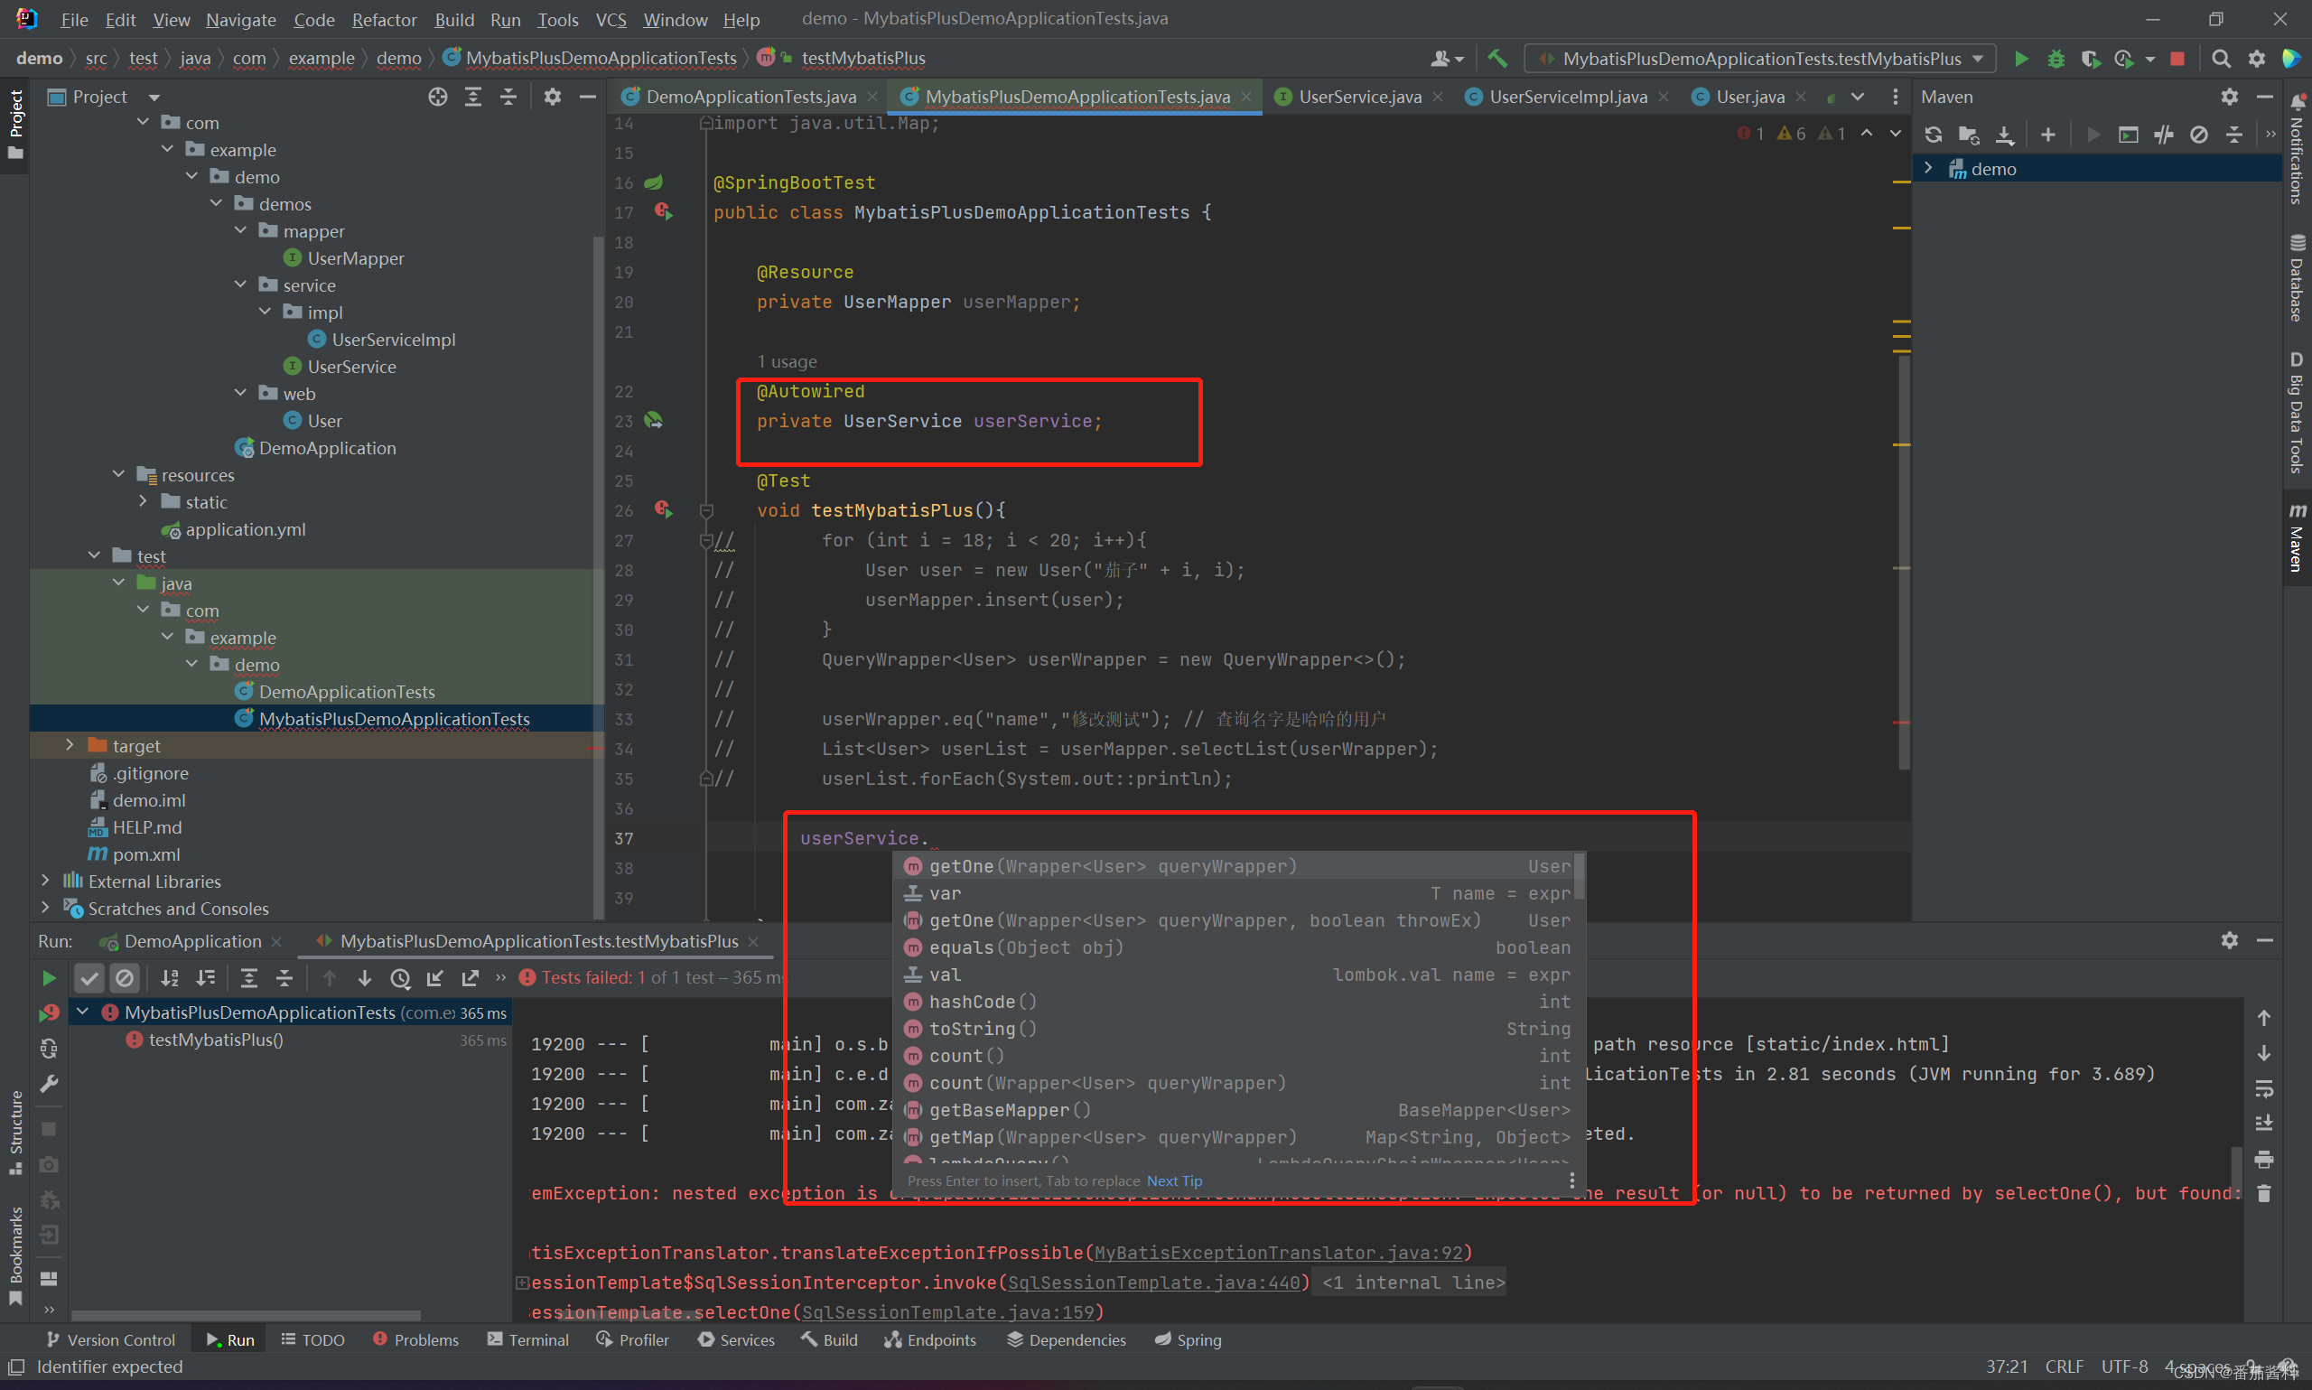
Task: Run with coverage using the shield icon
Action: (2090, 59)
